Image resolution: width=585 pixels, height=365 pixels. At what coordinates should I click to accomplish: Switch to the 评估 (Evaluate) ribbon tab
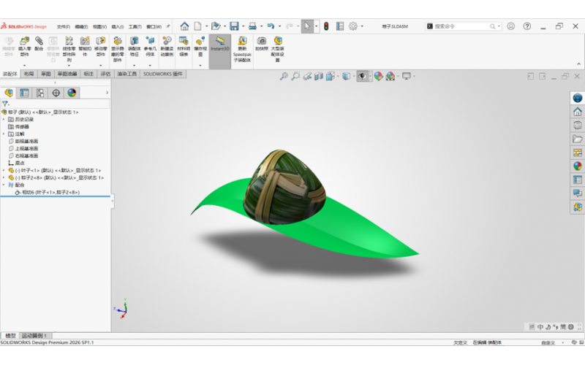(105, 74)
